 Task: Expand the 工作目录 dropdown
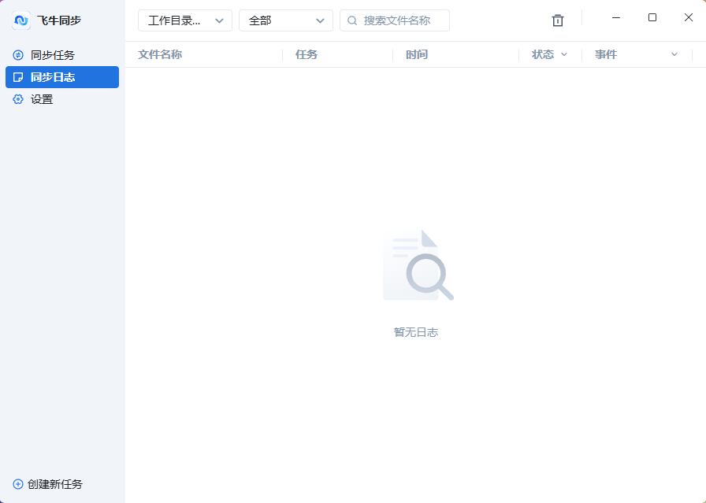[x=185, y=20]
